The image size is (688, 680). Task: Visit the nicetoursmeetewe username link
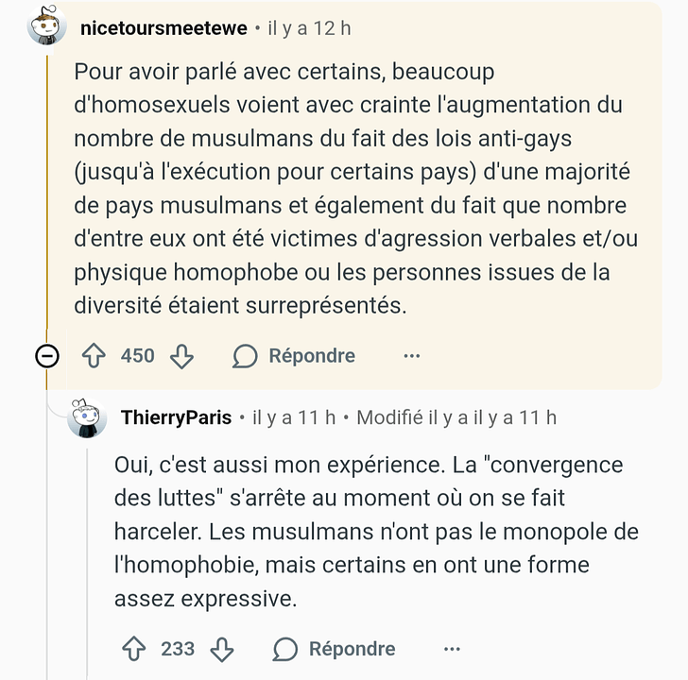pos(164,28)
